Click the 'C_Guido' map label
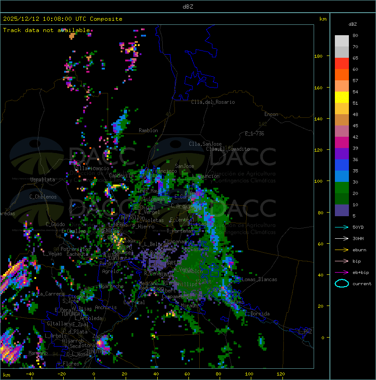The image size is (376, 380). click(x=55, y=224)
